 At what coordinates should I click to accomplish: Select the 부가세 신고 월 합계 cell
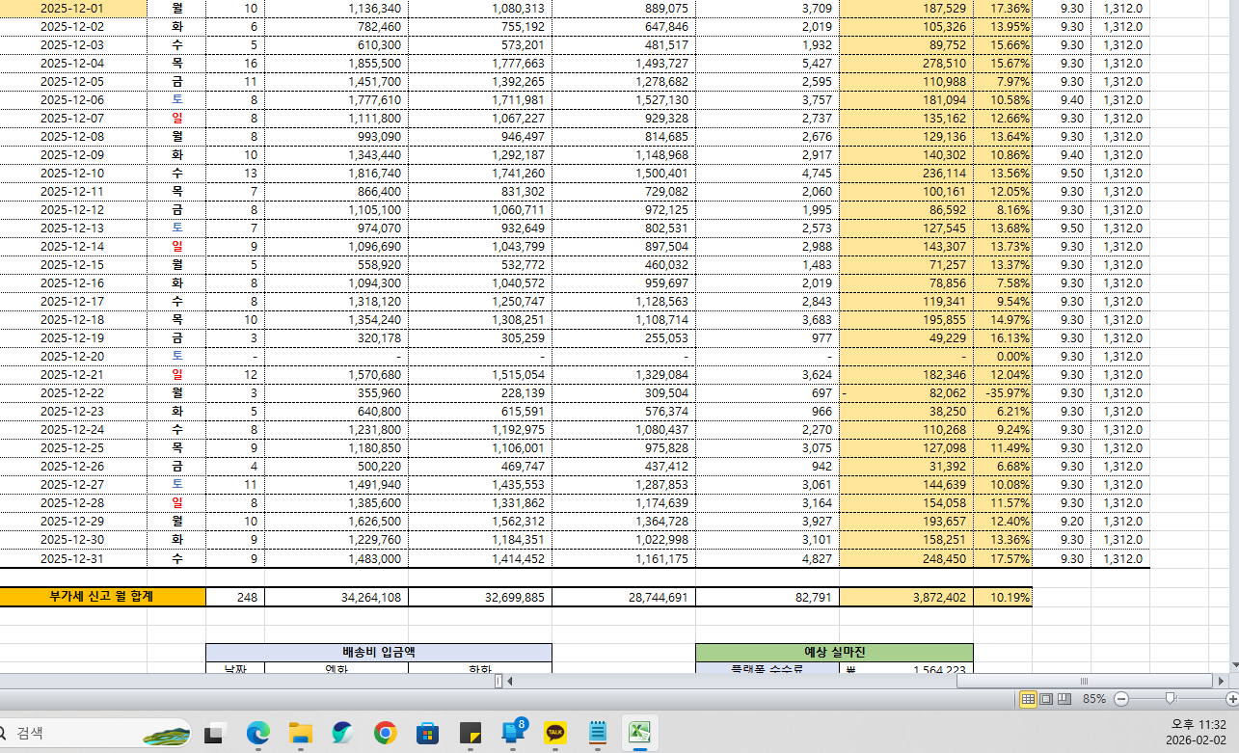[x=102, y=597]
